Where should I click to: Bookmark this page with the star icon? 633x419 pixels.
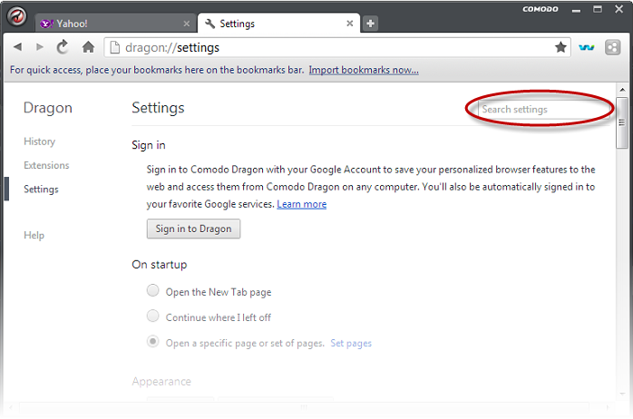(x=560, y=47)
